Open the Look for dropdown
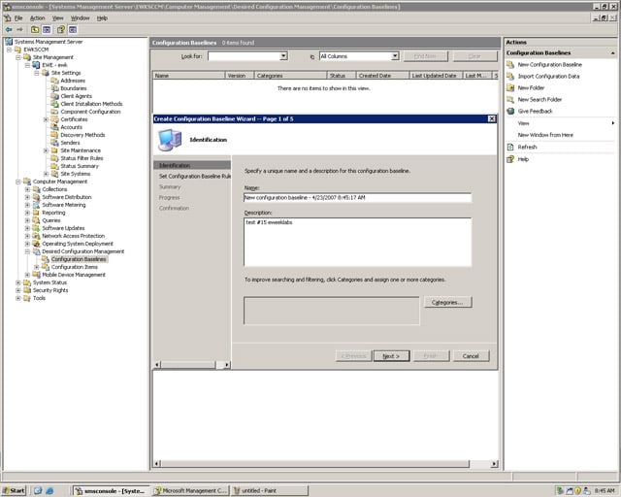Image resolution: width=621 pixels, height=497 pixels. pos(283,56)
